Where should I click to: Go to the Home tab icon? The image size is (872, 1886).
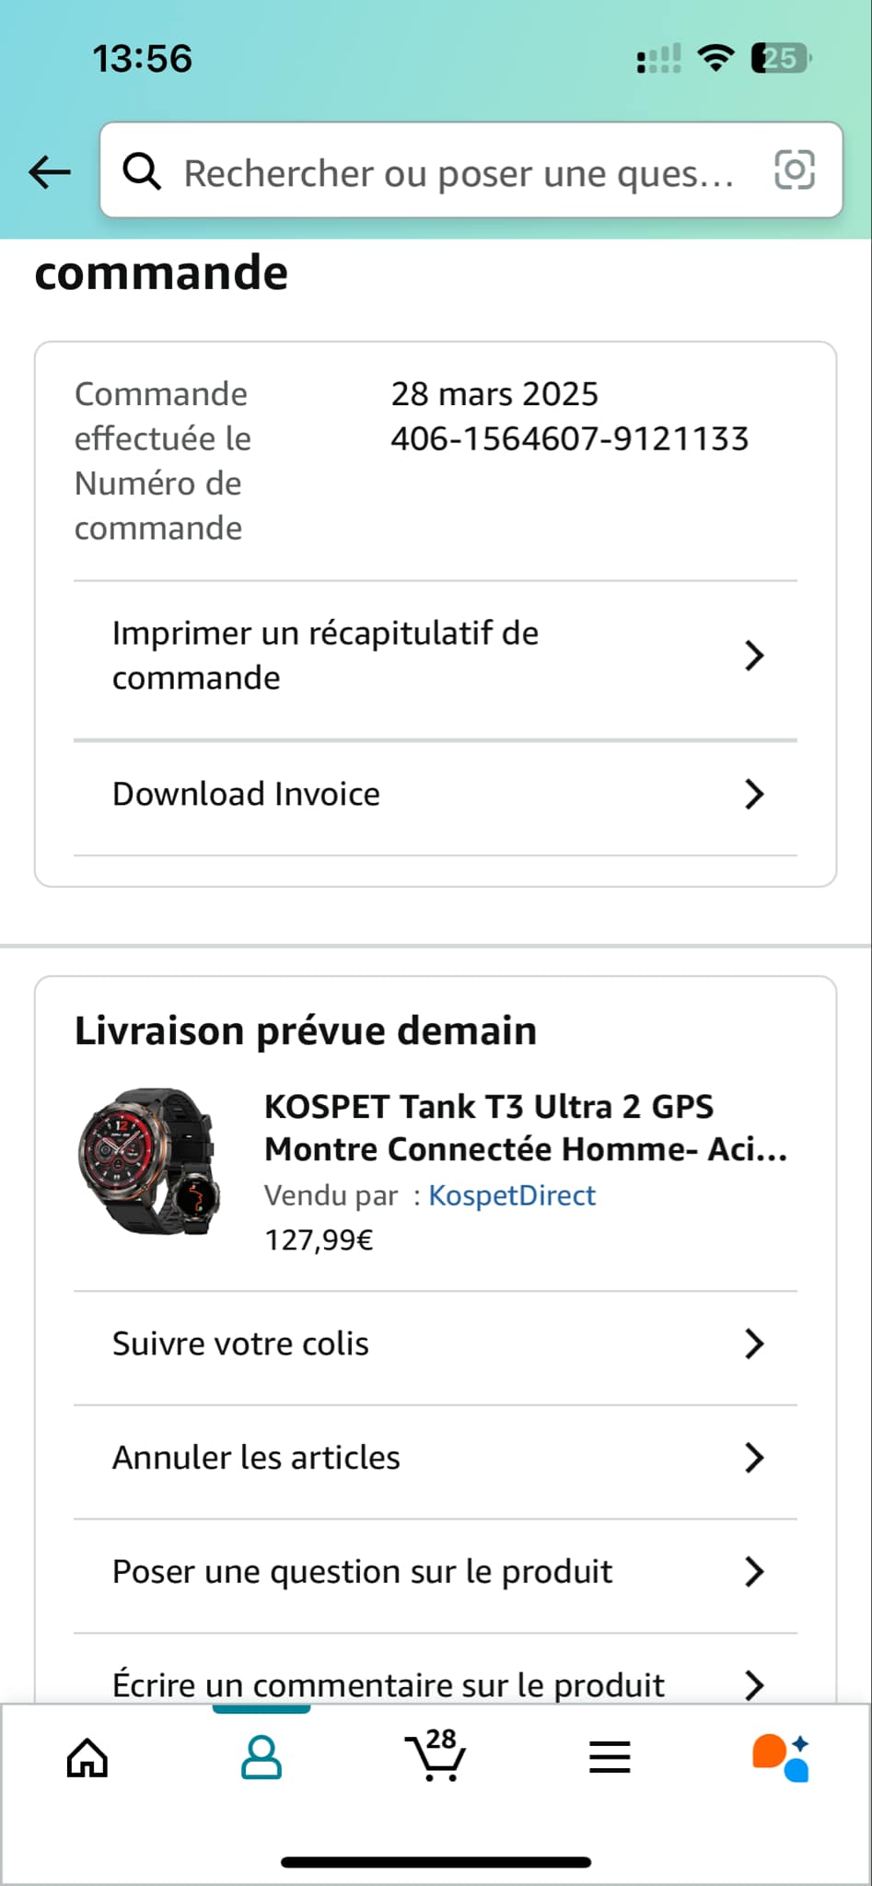tap(87, 1758)
